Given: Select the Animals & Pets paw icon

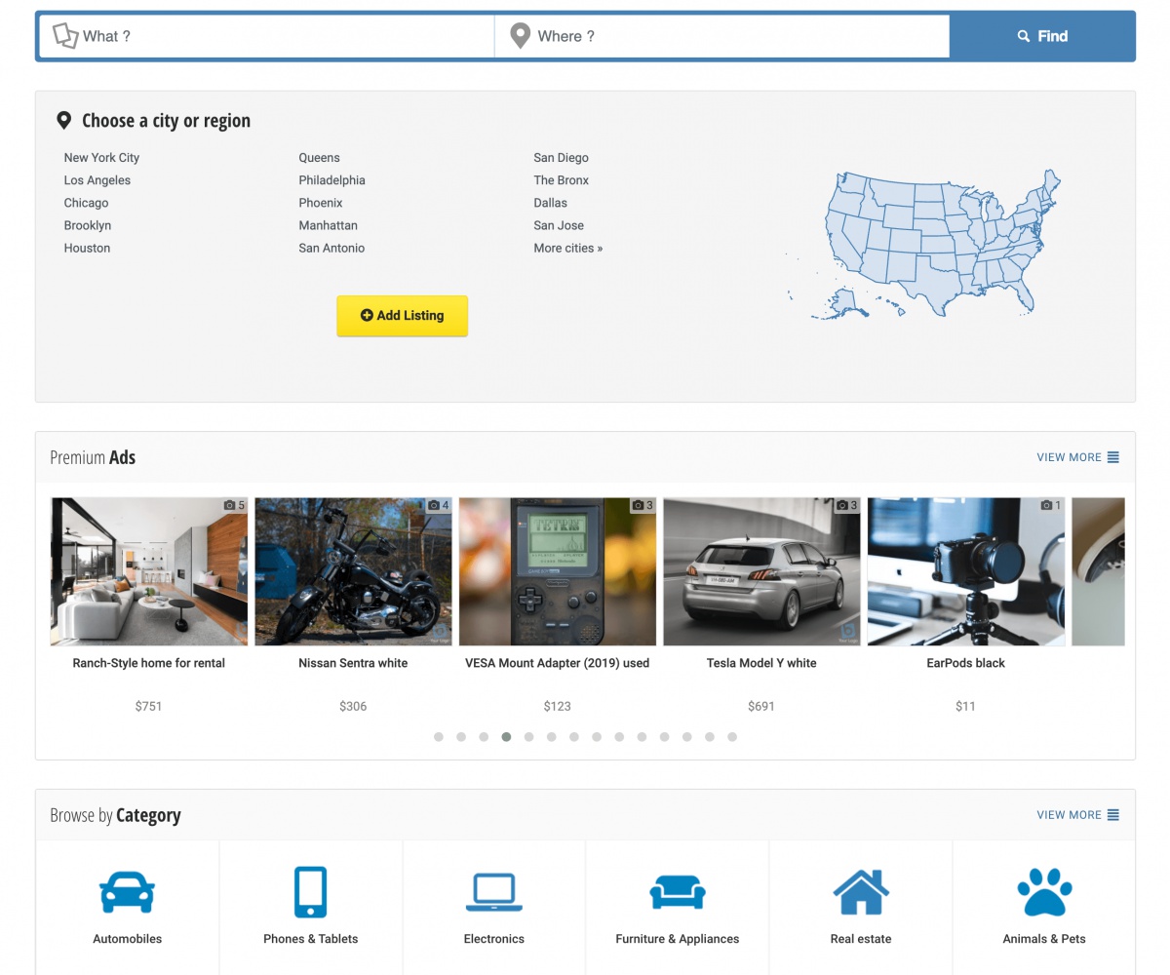Looking at the screenshot, I should coord(1043,892).
